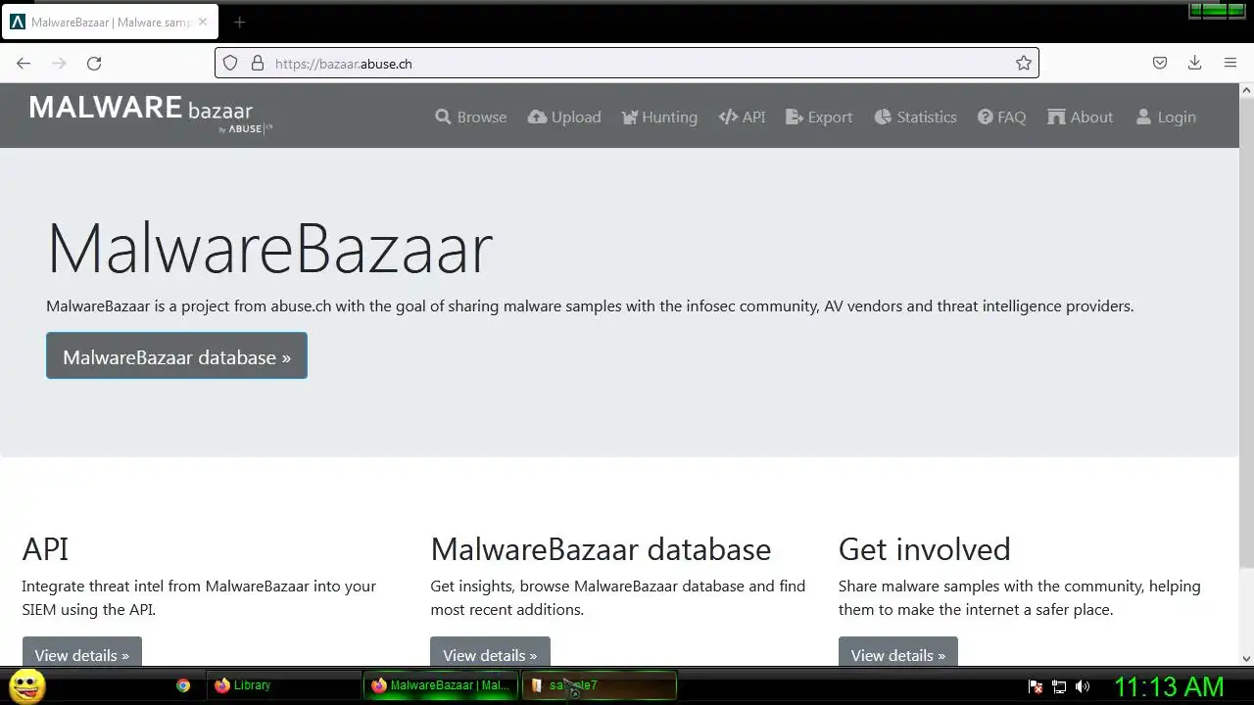Click the volume speaker tray icon

(1082, 686)
